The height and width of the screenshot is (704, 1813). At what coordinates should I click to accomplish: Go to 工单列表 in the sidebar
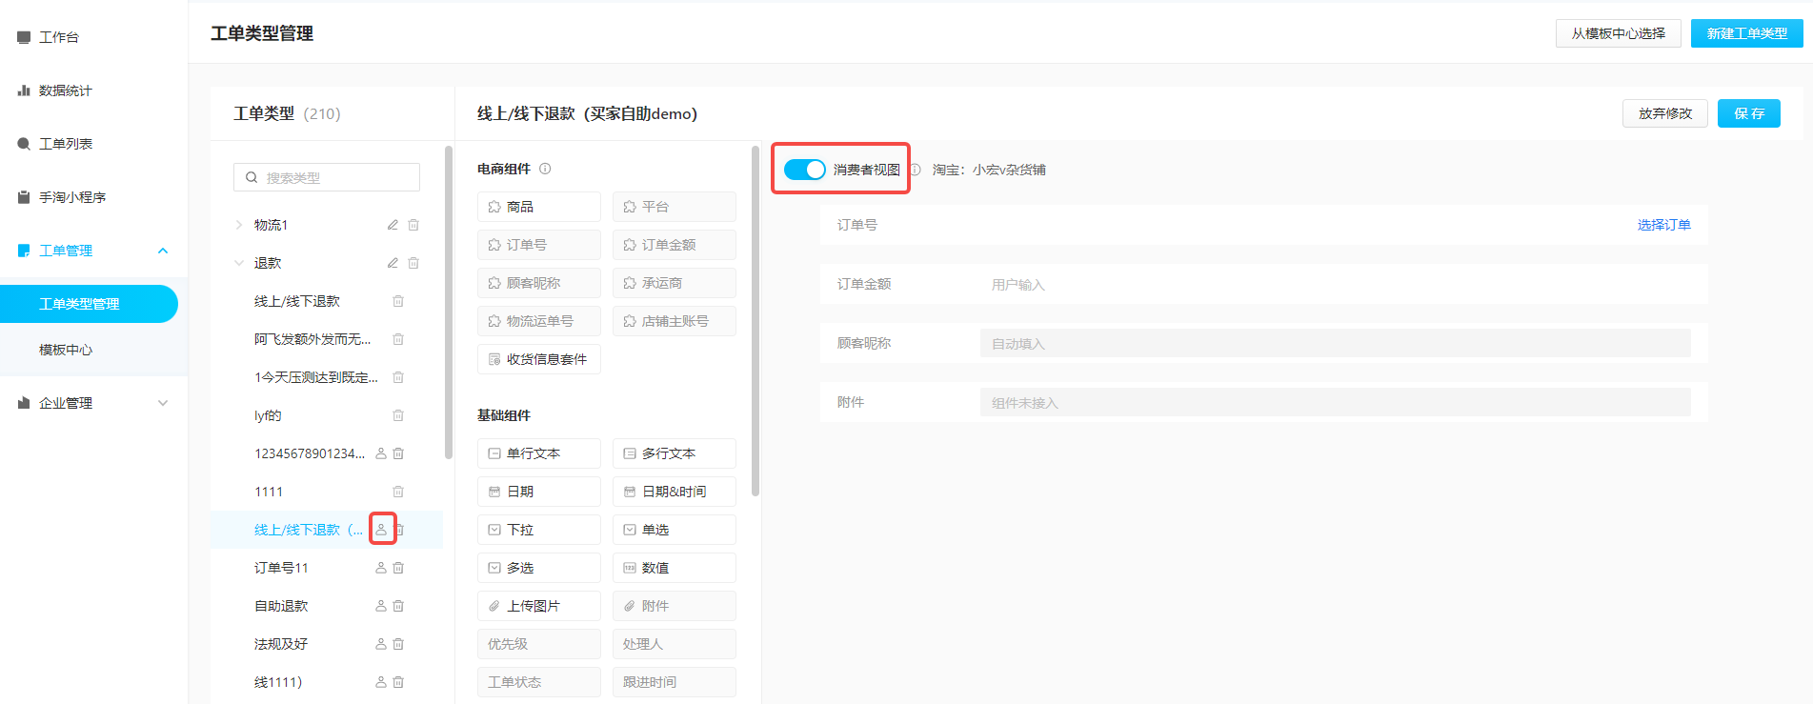point(65,144)
